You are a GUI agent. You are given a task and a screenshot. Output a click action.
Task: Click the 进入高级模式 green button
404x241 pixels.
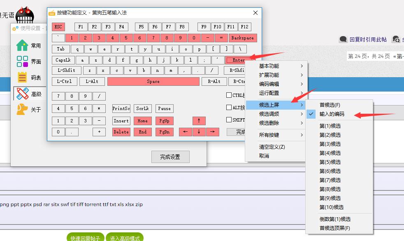[125, 238]
